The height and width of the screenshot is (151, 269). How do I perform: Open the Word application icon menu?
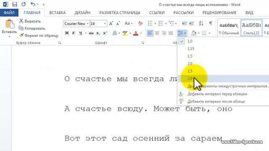[x=5, y=4]
